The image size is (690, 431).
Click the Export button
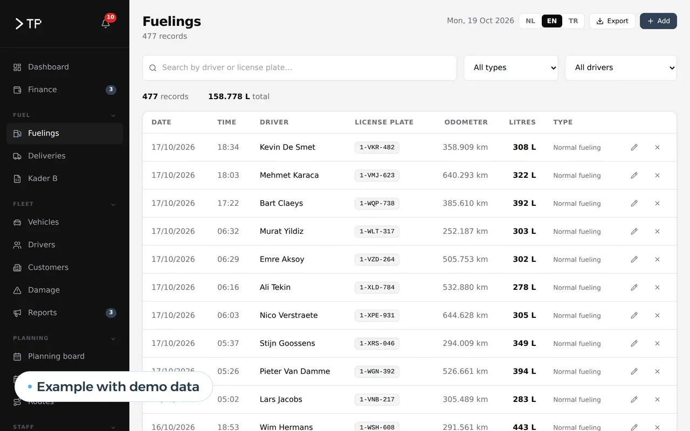click(x=612, y=21)
